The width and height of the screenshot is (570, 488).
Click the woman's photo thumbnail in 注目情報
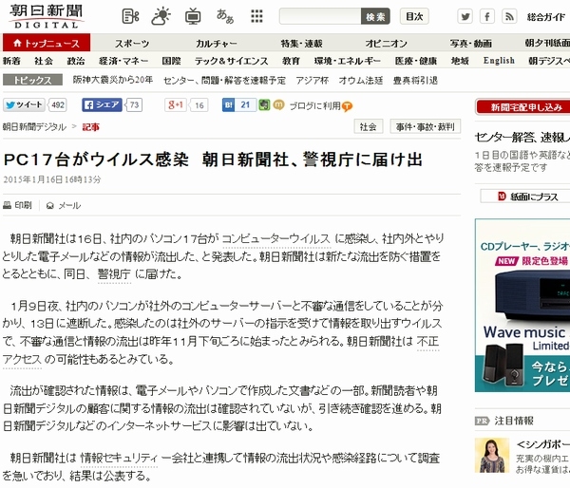(492, 456)
